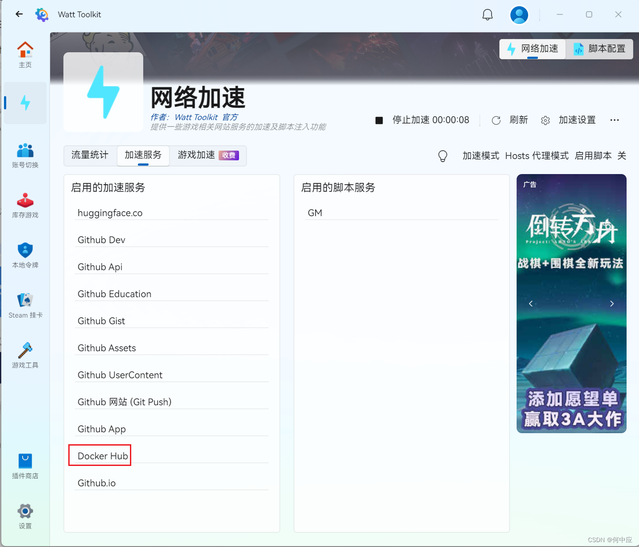Go back using the back arrow
Viewport: 639px width, 547px height.
pyautogui.click(x=19, y=14)
